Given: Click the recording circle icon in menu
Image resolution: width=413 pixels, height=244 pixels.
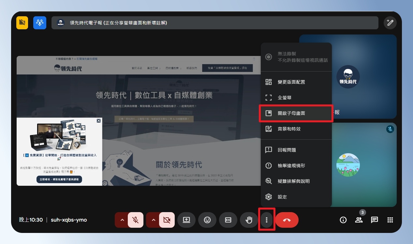Looking at the screenshot, I should click(269, 57).
